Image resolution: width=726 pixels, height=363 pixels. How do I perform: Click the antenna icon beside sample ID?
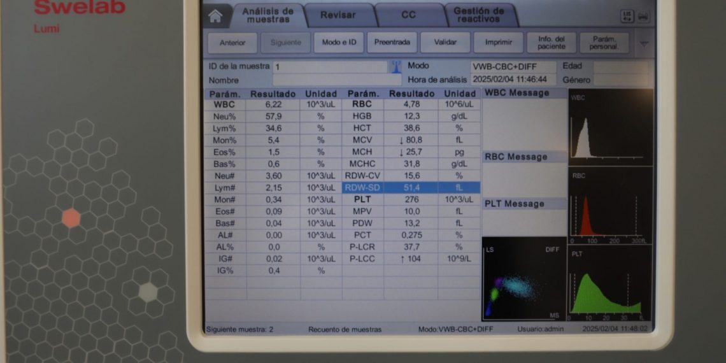[x=395, y=66]
